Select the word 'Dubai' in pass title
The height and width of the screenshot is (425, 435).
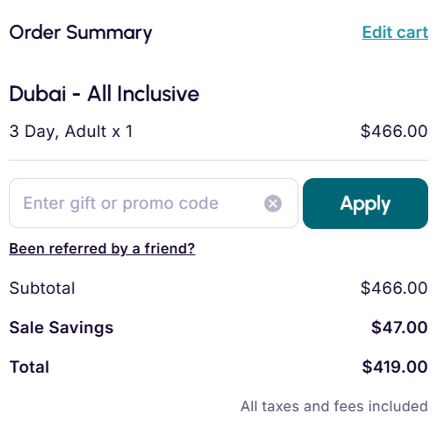tap(37, 94)
